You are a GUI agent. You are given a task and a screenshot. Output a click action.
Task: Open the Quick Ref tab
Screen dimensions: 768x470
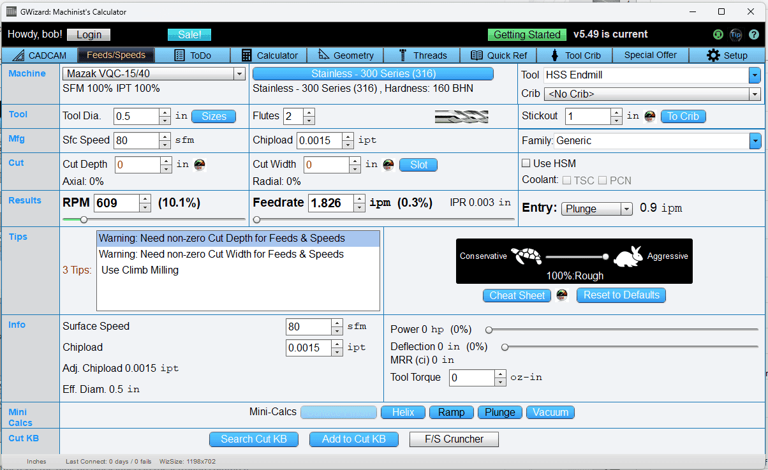(499, 55)
